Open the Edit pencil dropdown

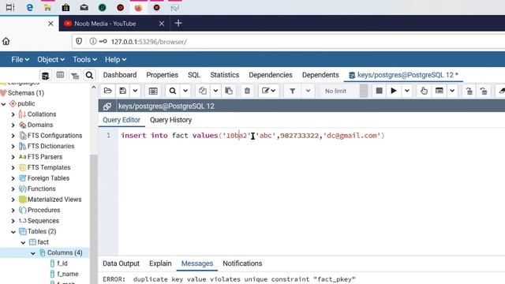[x=268, y=91]
